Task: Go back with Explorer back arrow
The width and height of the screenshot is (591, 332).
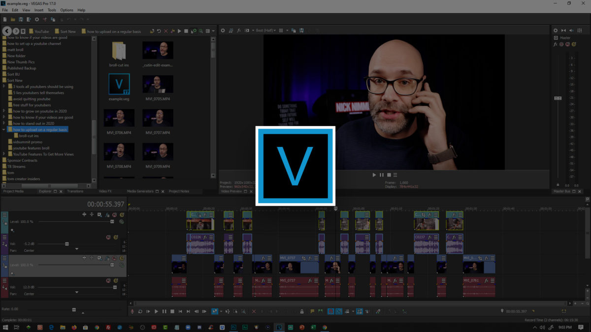Action: 7,31
